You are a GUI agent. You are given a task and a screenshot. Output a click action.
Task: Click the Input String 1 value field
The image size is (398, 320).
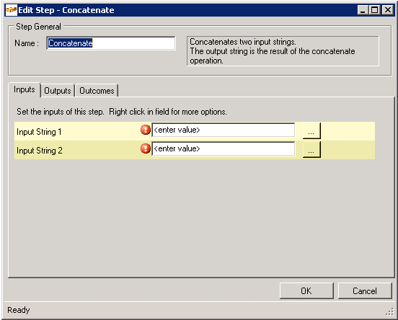(x=224, y=130)
